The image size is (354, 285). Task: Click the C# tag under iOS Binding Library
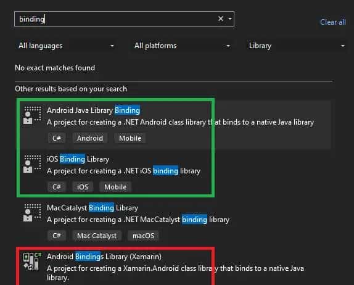tap(57, 187)
